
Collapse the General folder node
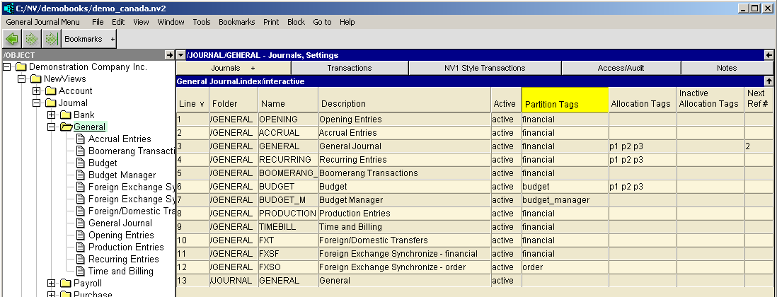[x=52, y=127]
